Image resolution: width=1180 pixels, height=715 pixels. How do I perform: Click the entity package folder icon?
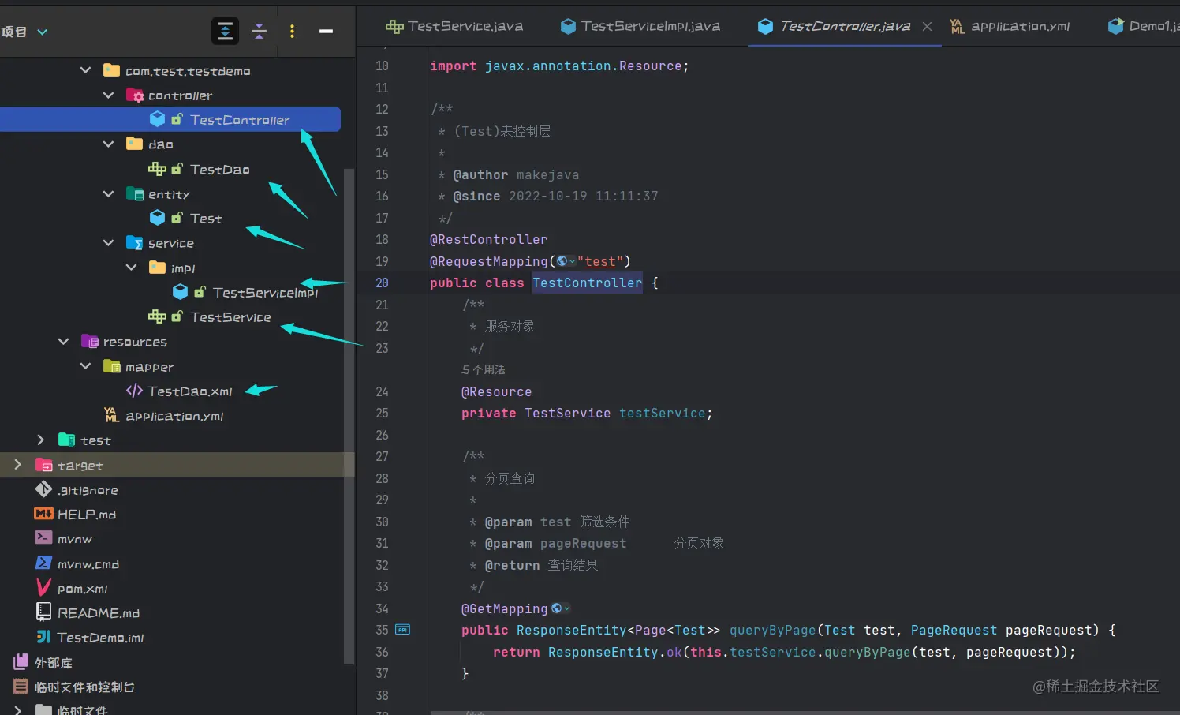(134, 194)
